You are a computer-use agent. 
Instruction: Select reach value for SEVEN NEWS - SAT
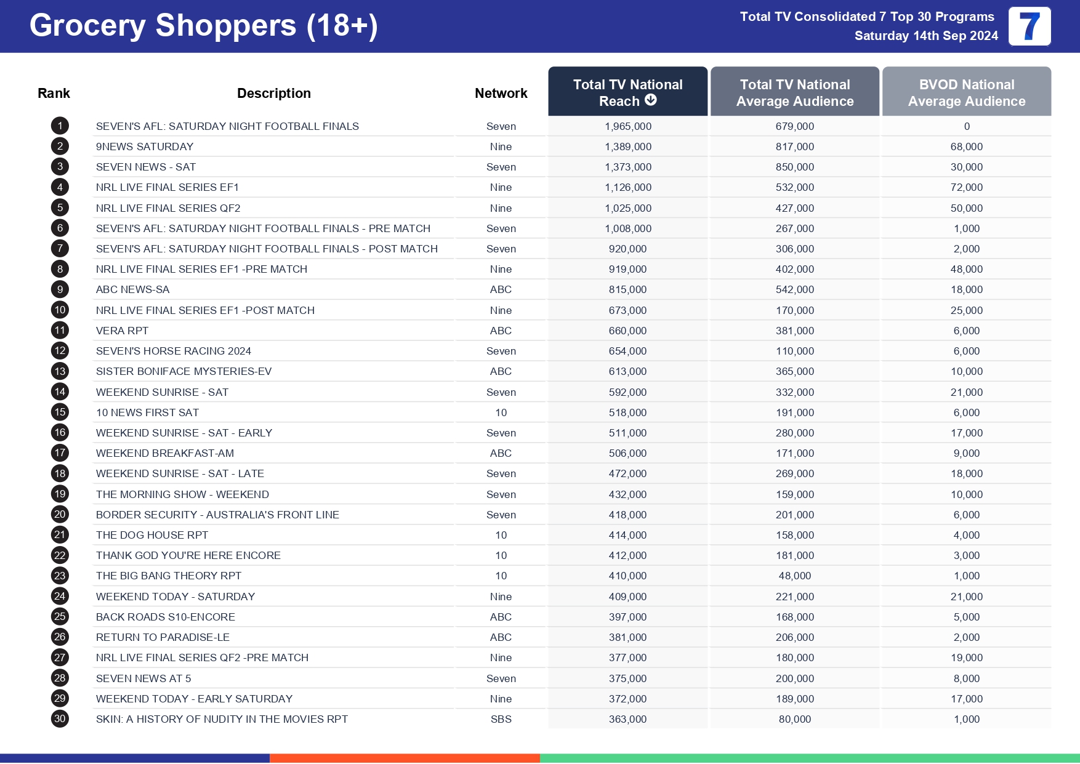pos(627,167)
